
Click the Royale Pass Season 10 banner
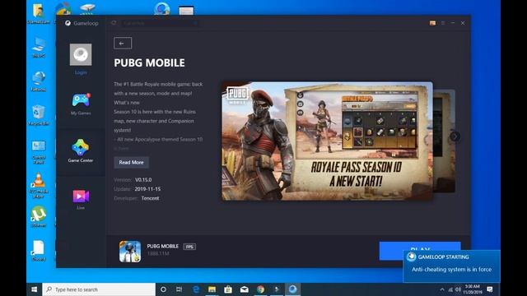coord(327,141)
